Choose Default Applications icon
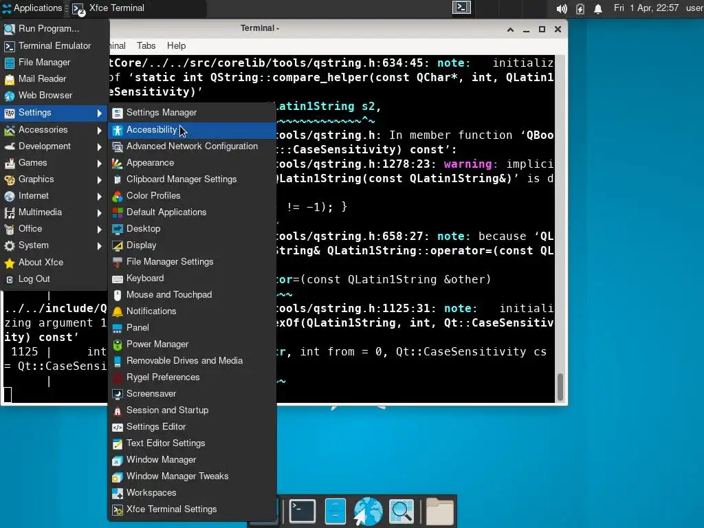Screen dimensions: 704x528 tap(117, 213)
